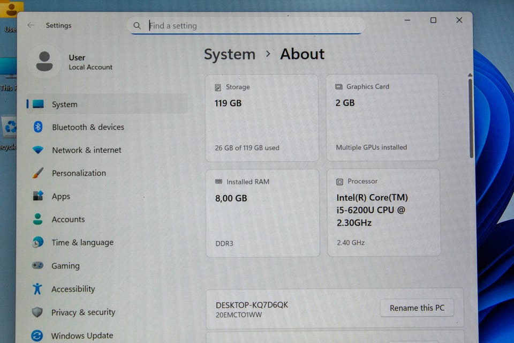The height and width of the screenshot is (343, 514).
Task: Click the Apps icon in sidebar
Action: coord(37,196)
